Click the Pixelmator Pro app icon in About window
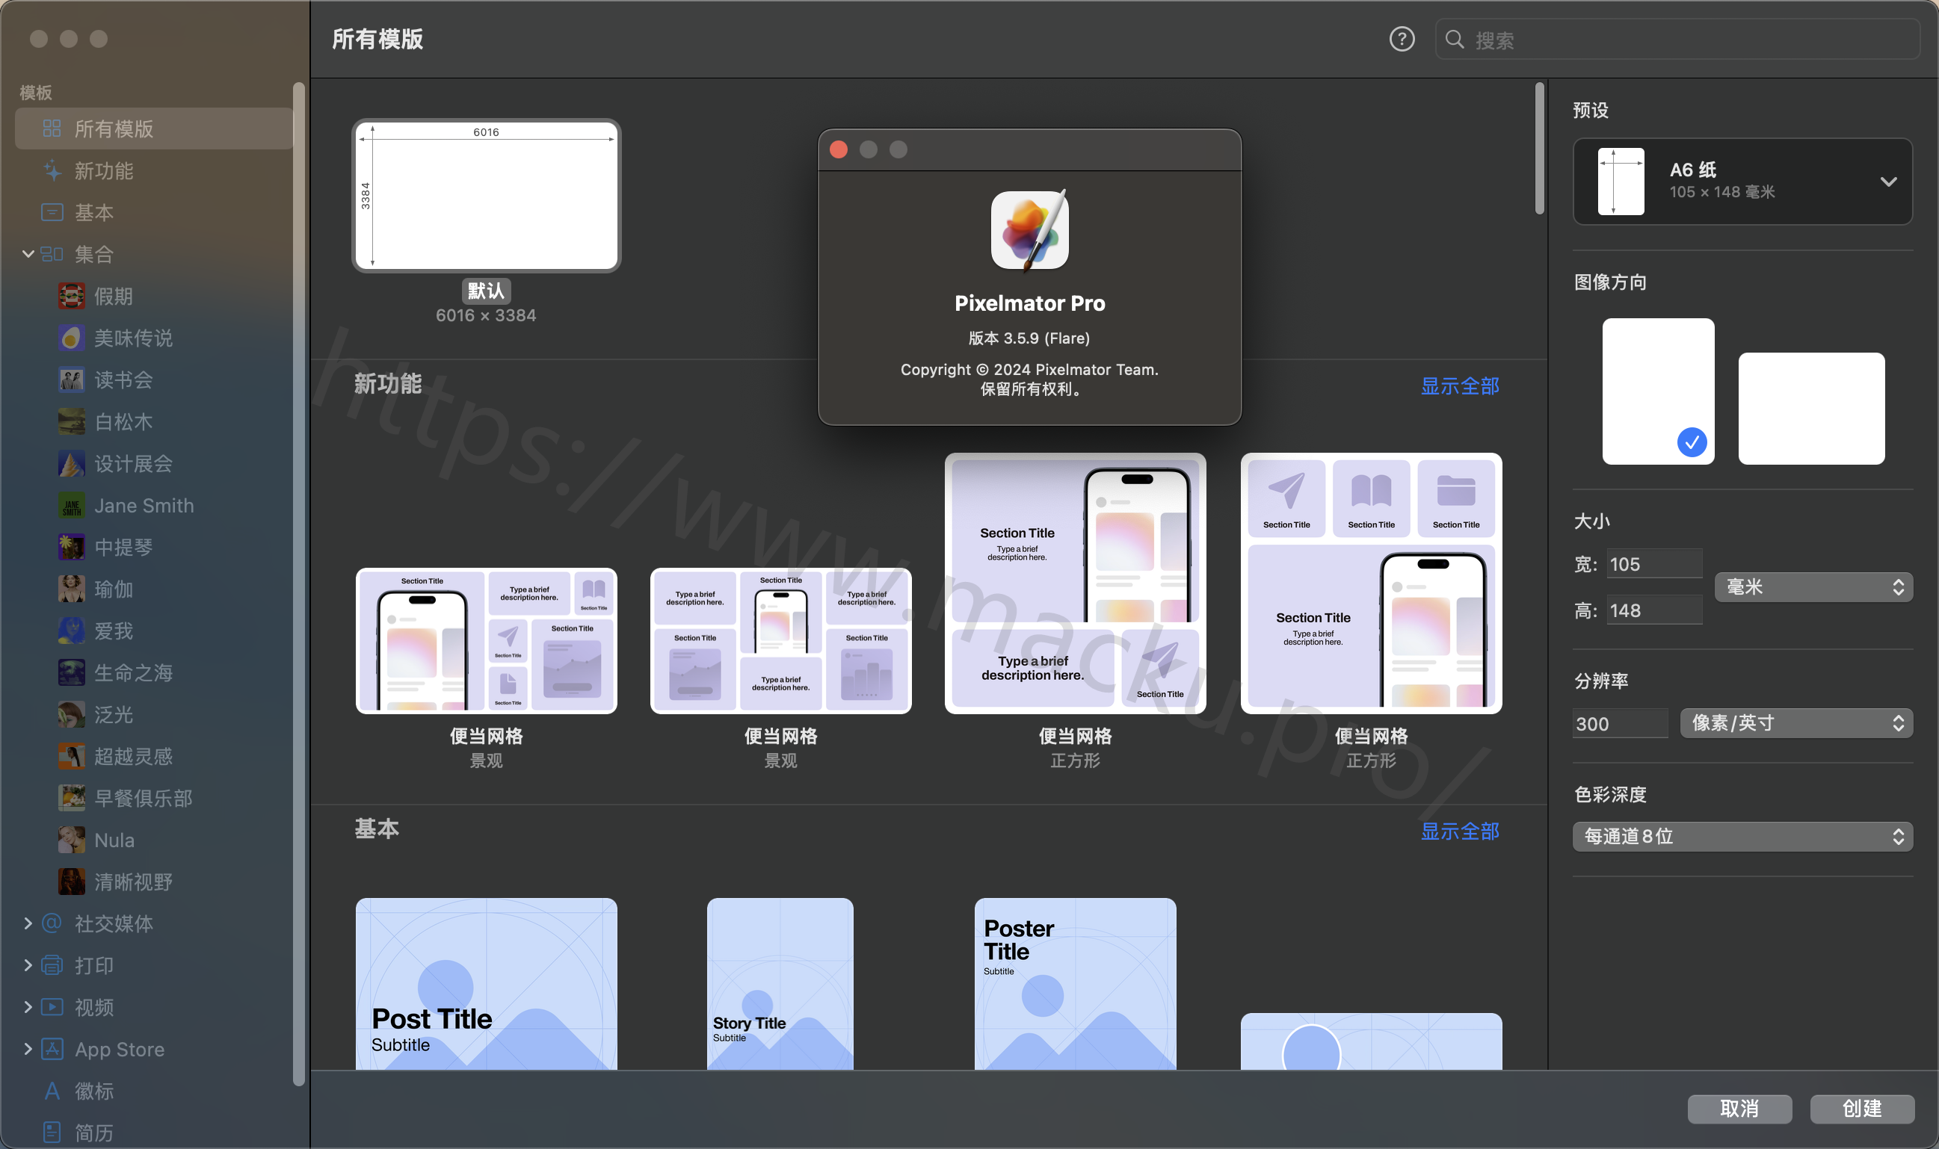 1029,230
